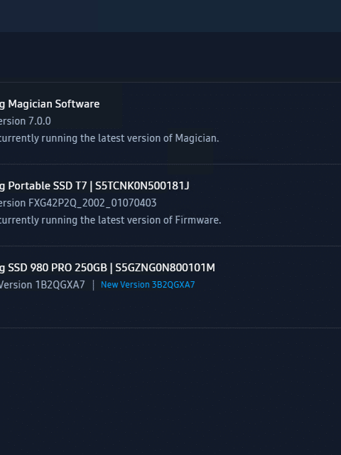341x455 pixels.
Task: Select the Magician Software heading
Action: point(50,104)
